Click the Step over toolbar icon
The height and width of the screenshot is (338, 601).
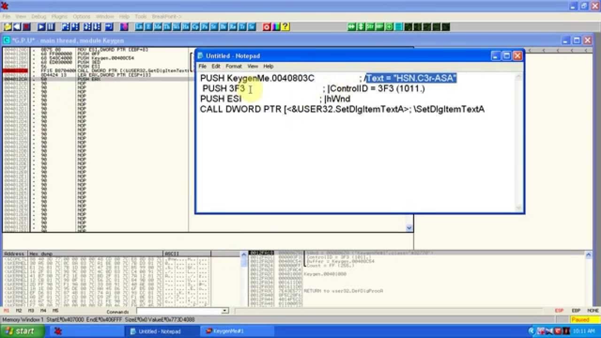pos(75,27)
